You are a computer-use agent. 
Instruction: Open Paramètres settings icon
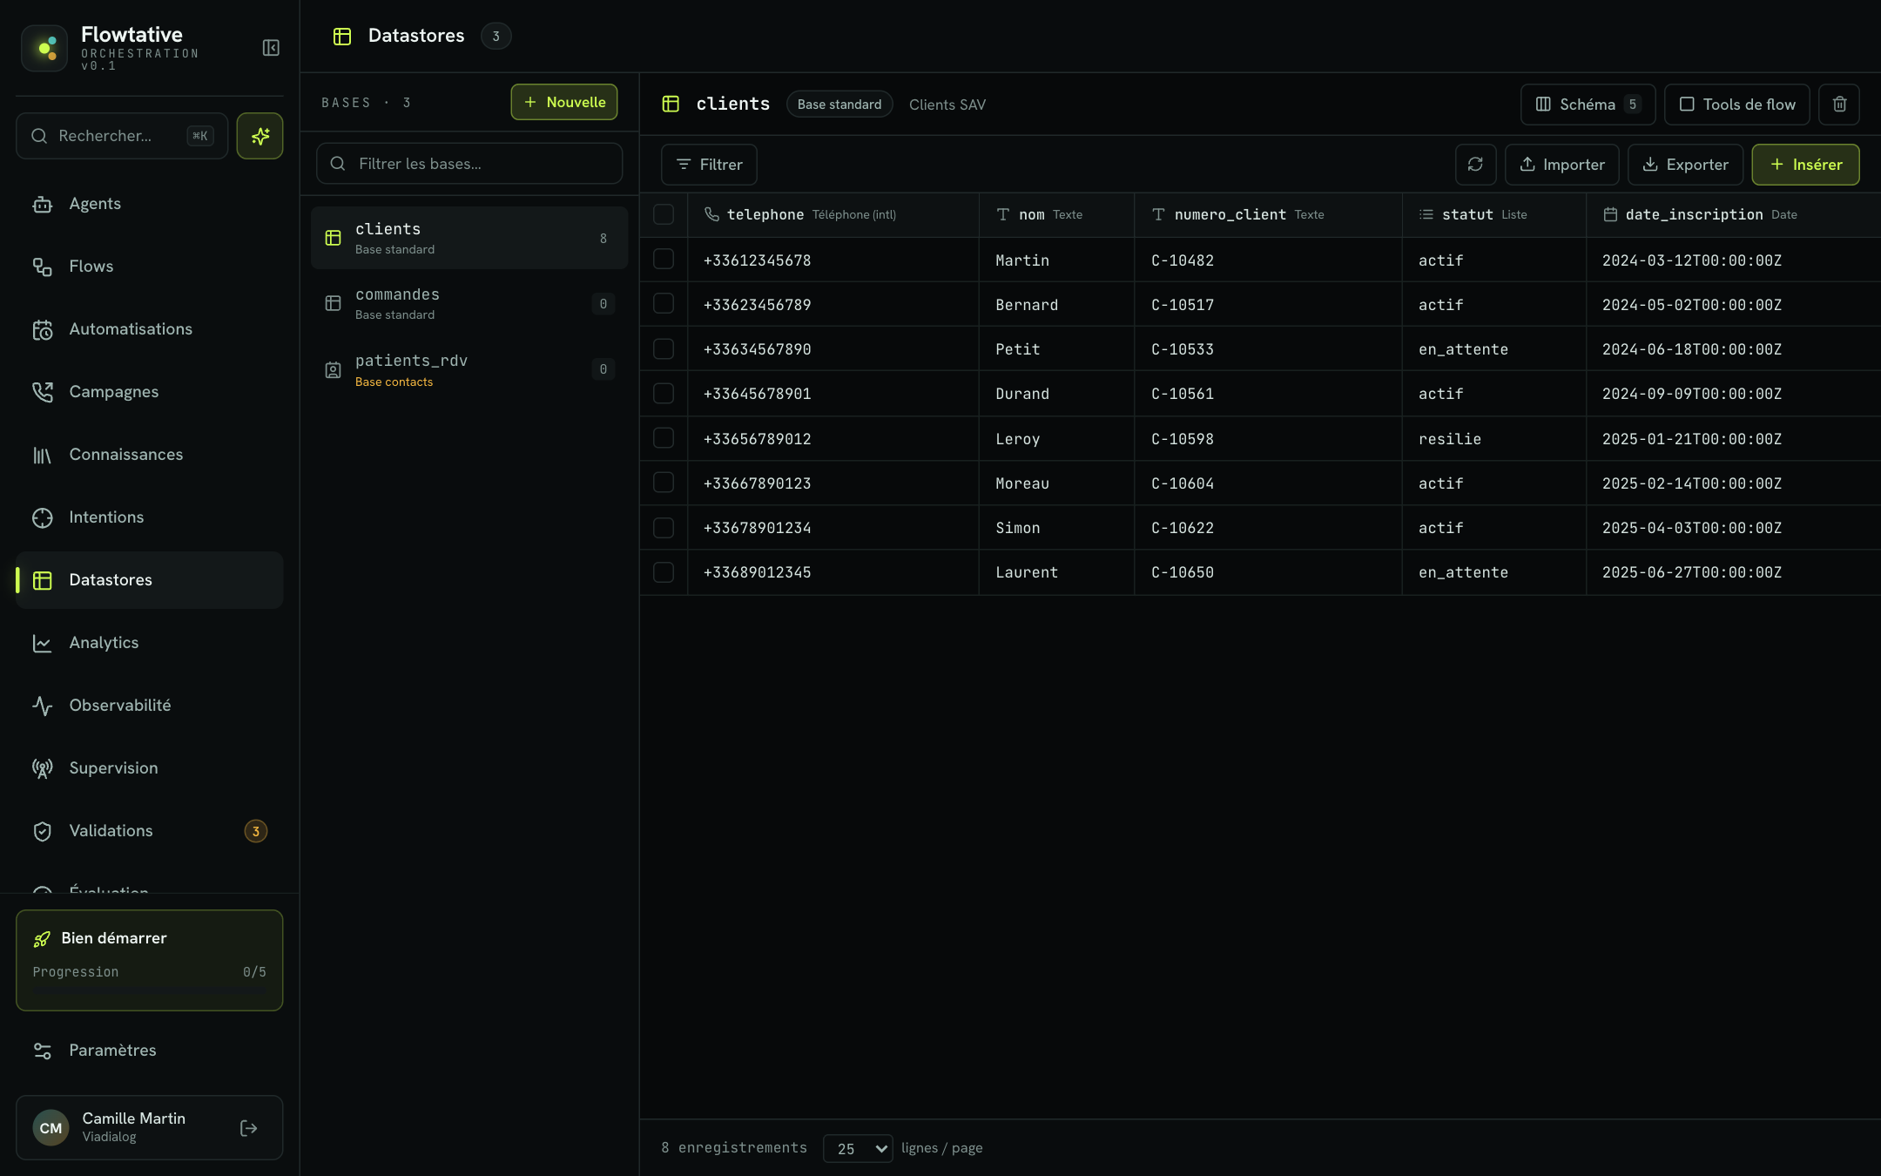(42, 1051)
